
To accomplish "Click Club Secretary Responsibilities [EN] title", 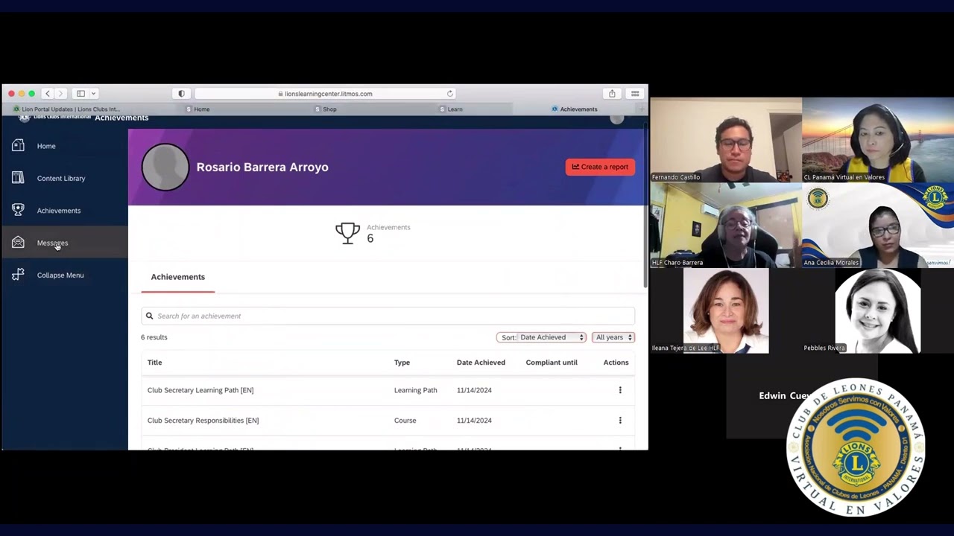I will tap(203, 421).
